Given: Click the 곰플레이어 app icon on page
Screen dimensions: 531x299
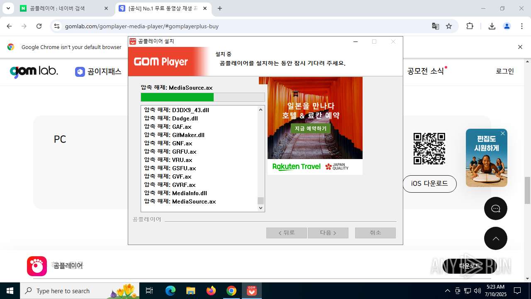Looking at the screenshot, I should tap(37, 266).
